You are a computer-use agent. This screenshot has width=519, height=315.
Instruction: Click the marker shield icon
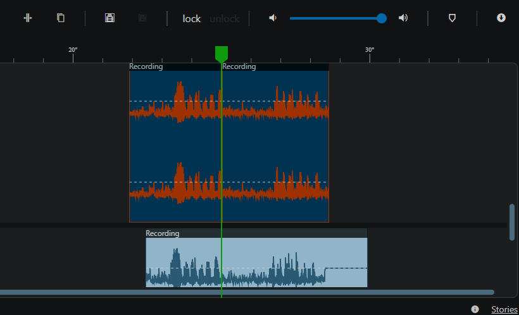(452, 18)
